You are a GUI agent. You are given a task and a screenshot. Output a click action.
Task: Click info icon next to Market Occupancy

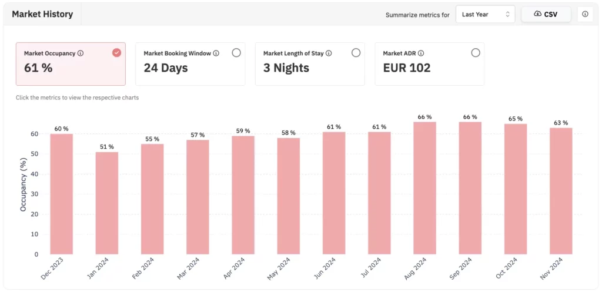pyautogui.click(x=81, y=53)
